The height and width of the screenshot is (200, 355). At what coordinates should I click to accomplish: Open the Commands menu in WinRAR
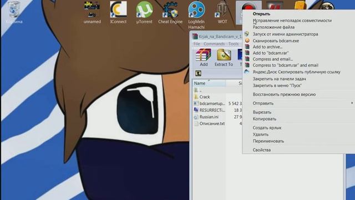click(x=214, y=44)
